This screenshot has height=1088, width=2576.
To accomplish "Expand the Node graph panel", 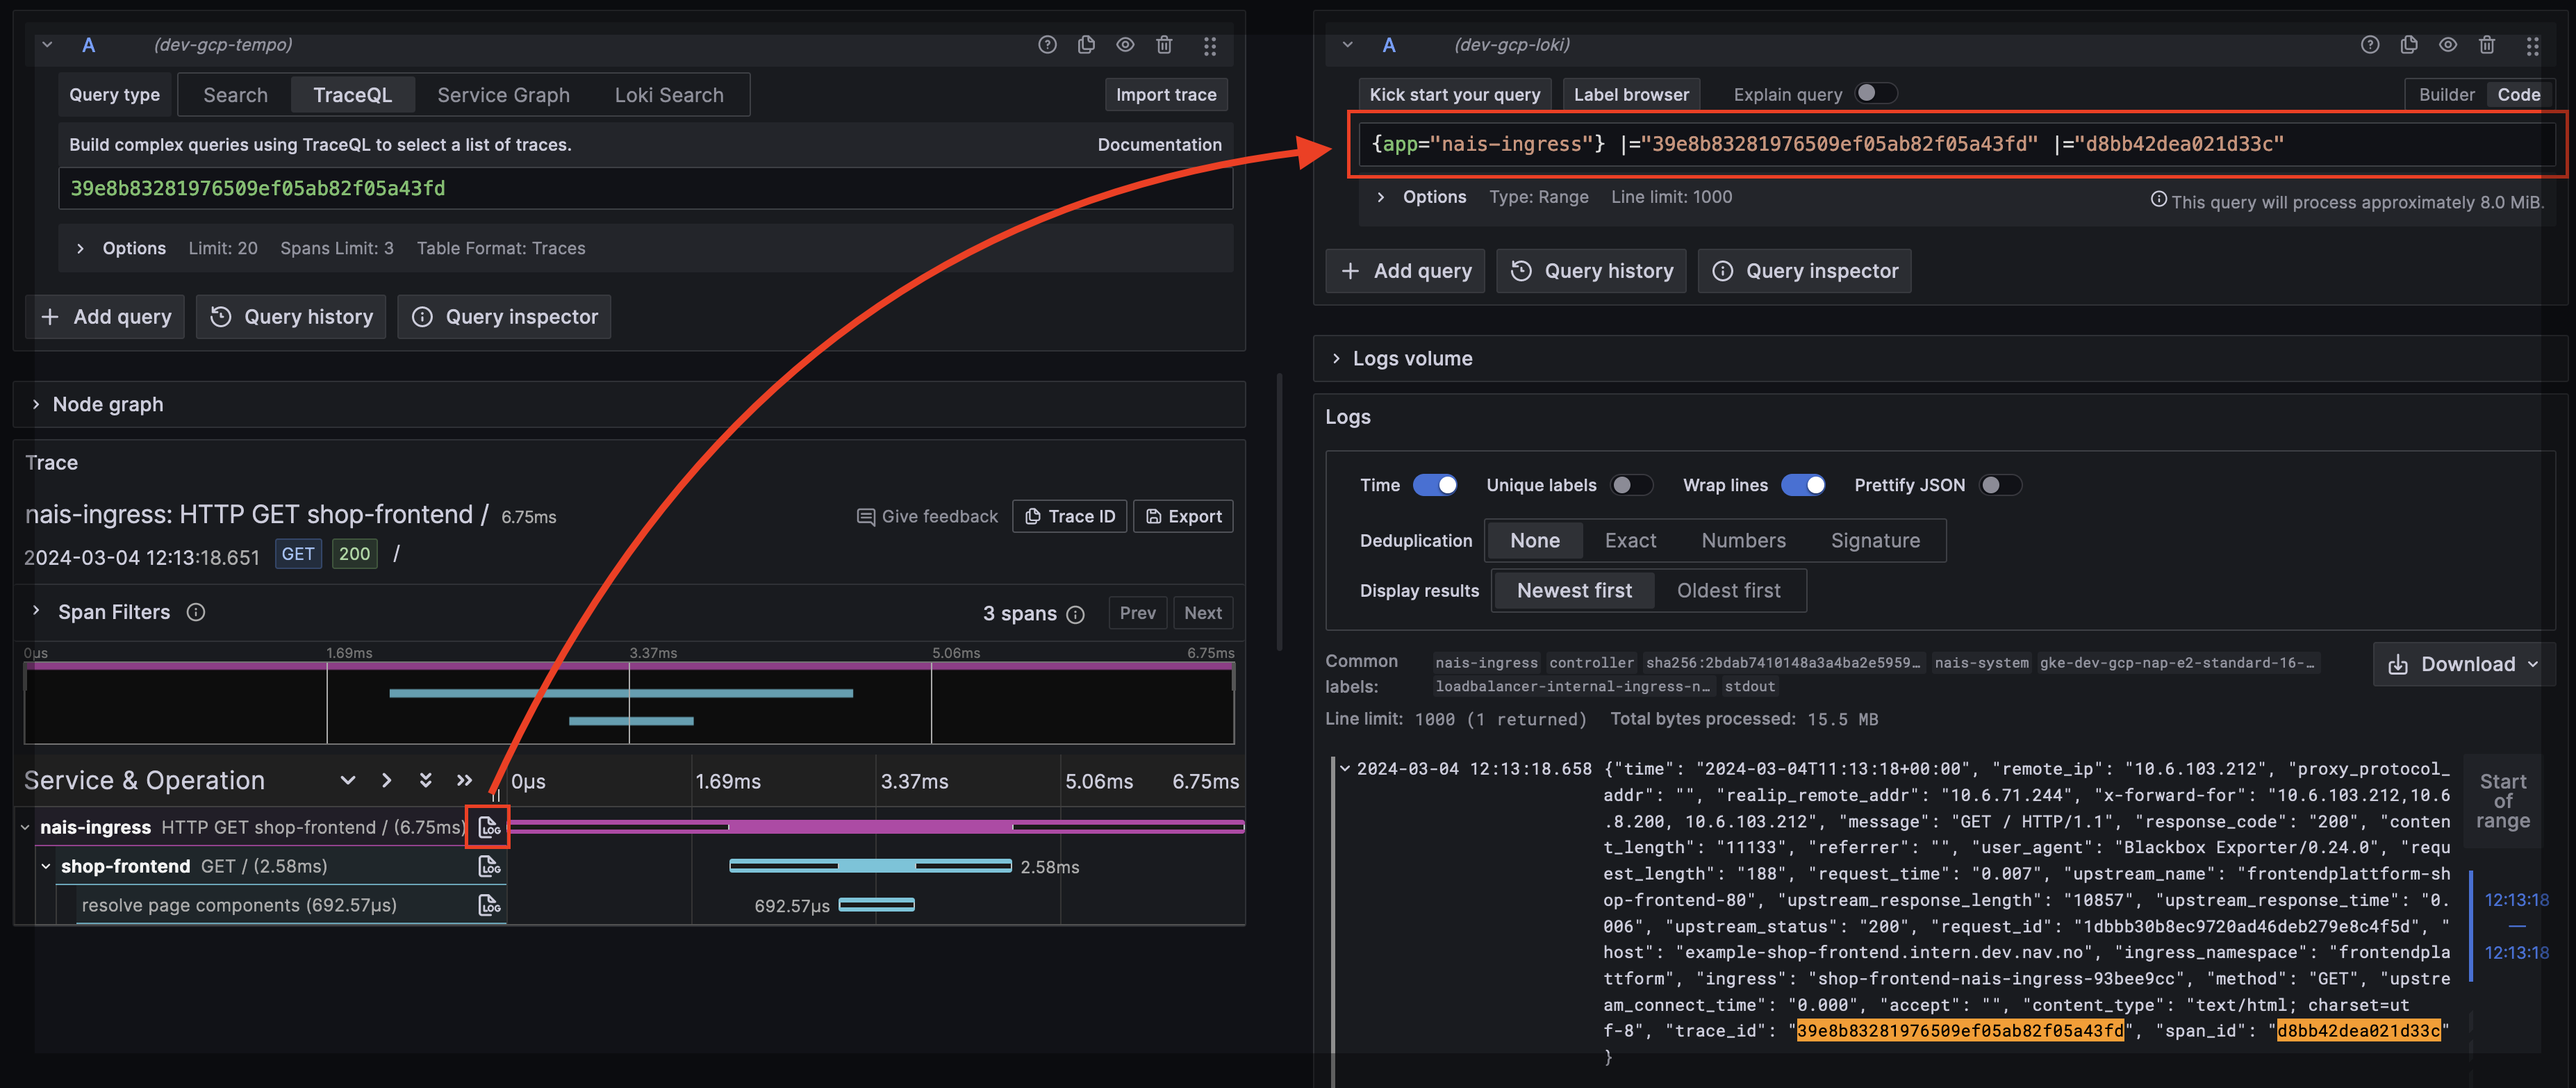I will [x=107, y=404].
